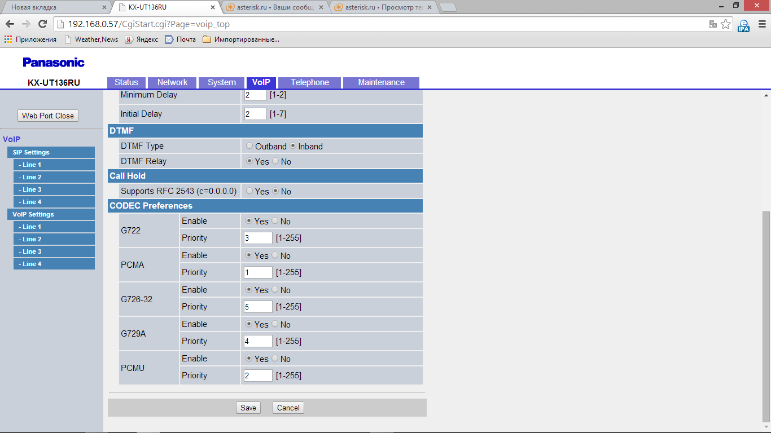
Task: Switch to the Network tab
Action: (172, 82)
